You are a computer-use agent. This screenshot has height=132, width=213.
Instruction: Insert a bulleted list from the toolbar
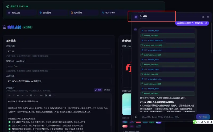pyautogui.click(x=22, y=95)
